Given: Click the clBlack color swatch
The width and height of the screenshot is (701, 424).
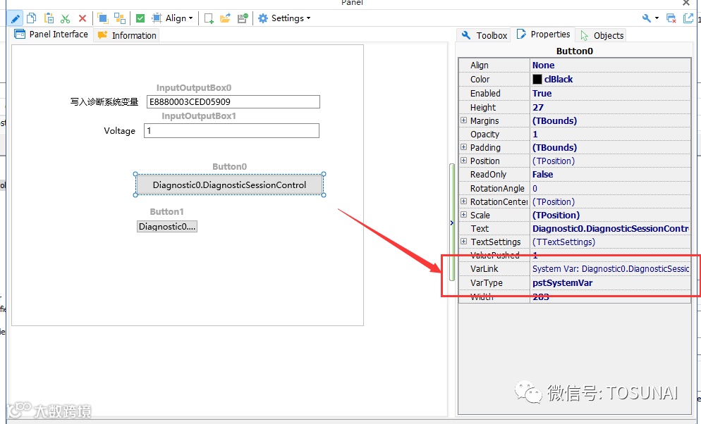Looking at the screenshot, I should (537, 79).
